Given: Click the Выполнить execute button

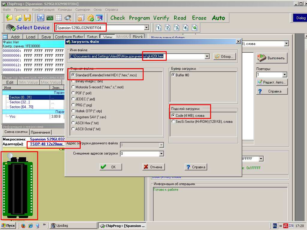Looking at the screenshot, I should click(272, 58).
